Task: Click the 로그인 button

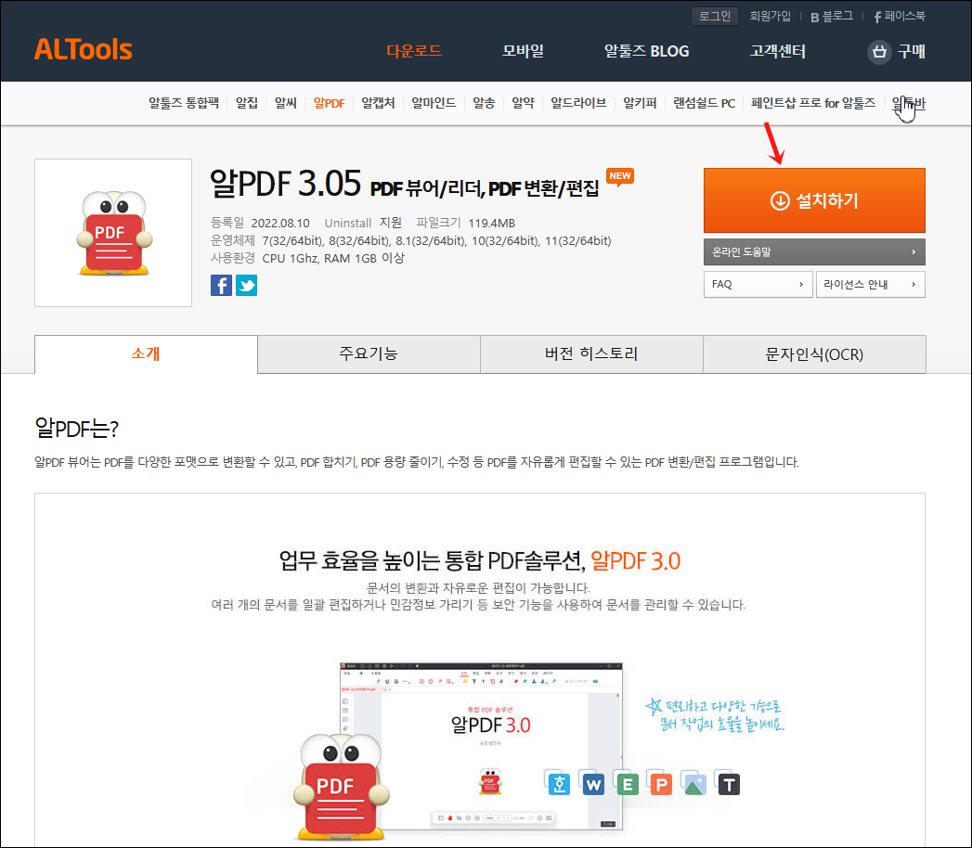Action: tap(715, 16)
